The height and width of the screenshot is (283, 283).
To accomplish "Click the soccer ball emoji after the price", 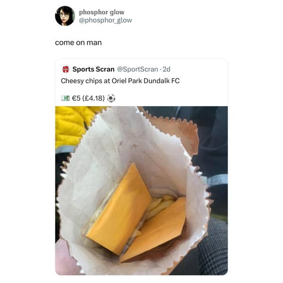I will pos(111,98).
